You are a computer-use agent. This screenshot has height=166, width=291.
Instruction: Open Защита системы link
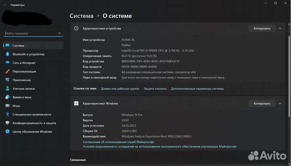[x=155, y=89]
